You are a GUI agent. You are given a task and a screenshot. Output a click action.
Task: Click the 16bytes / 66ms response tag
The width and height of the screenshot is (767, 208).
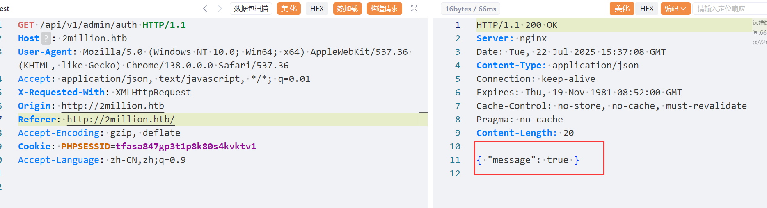click(470, 9)
